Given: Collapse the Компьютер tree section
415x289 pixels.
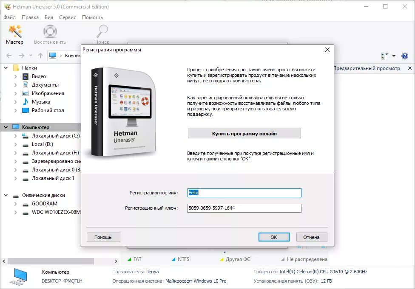Looking at the screenshot, I should pos(6,127).
